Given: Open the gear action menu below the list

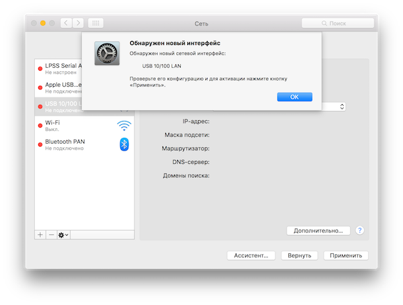Looking at the screenshot, I should [64, 234].
